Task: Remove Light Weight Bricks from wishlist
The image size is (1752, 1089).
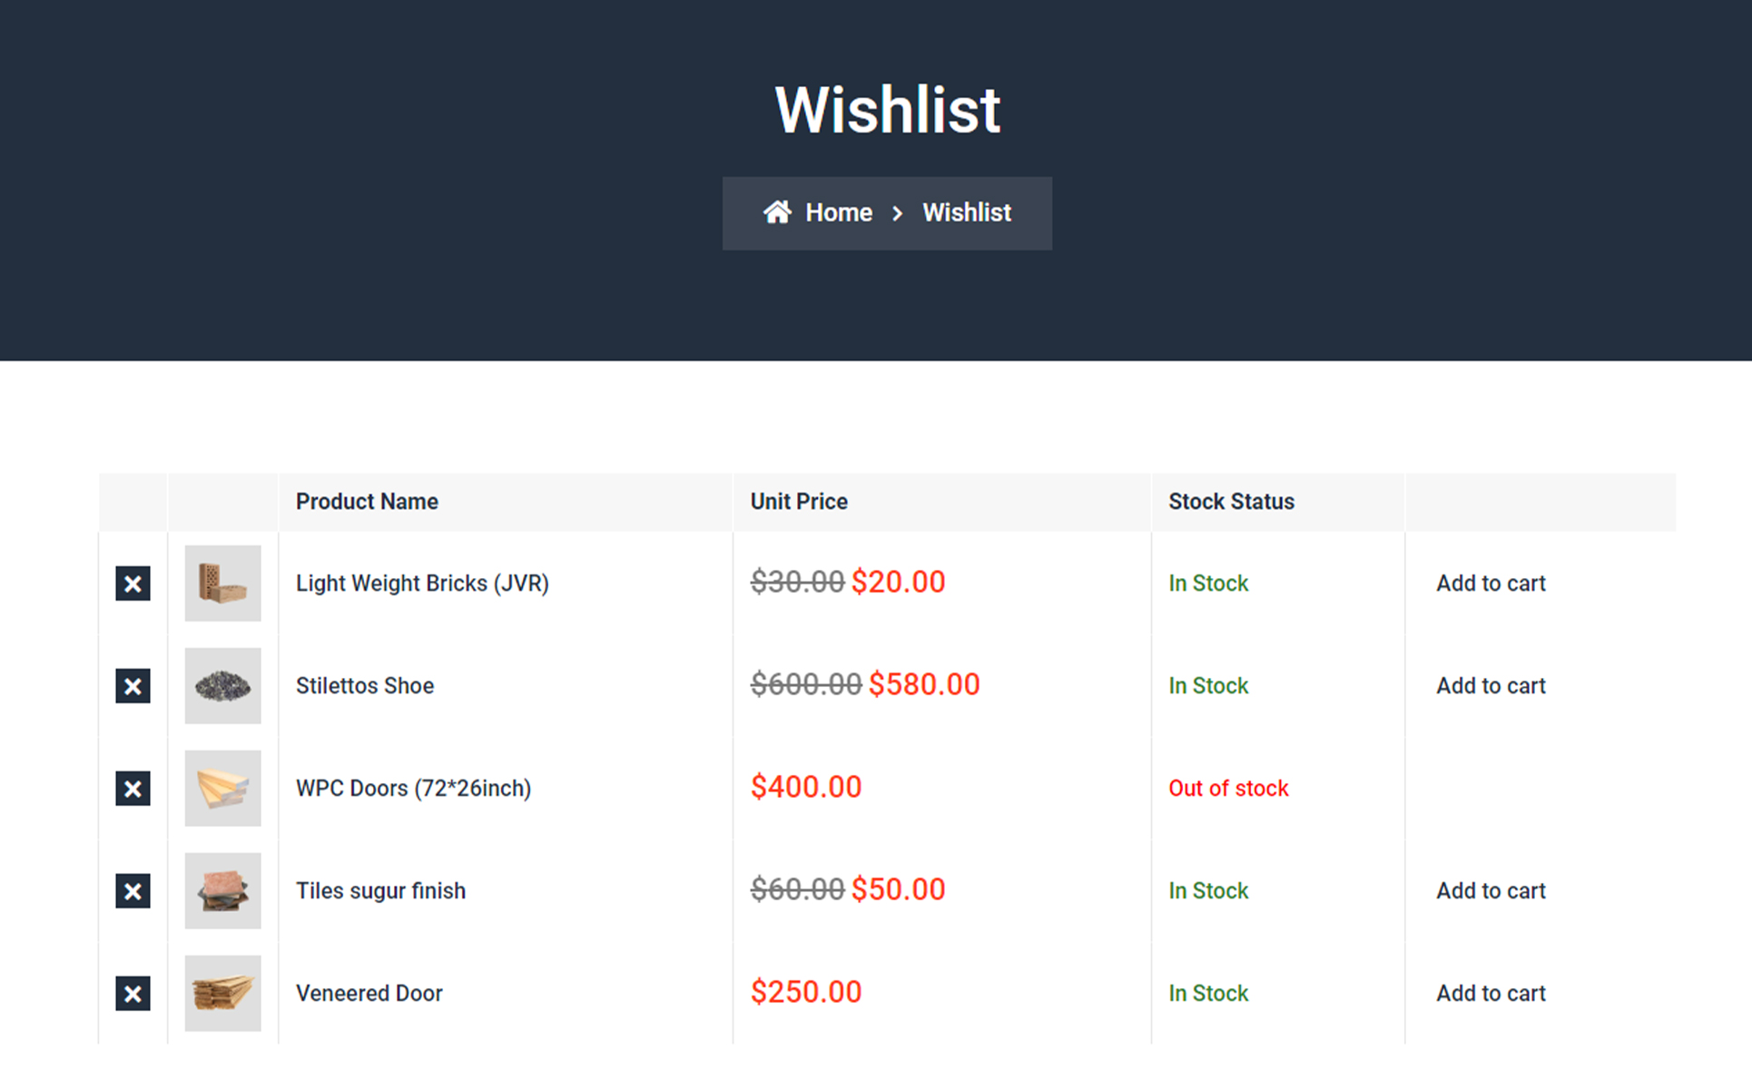Action: tap(133, 584)
